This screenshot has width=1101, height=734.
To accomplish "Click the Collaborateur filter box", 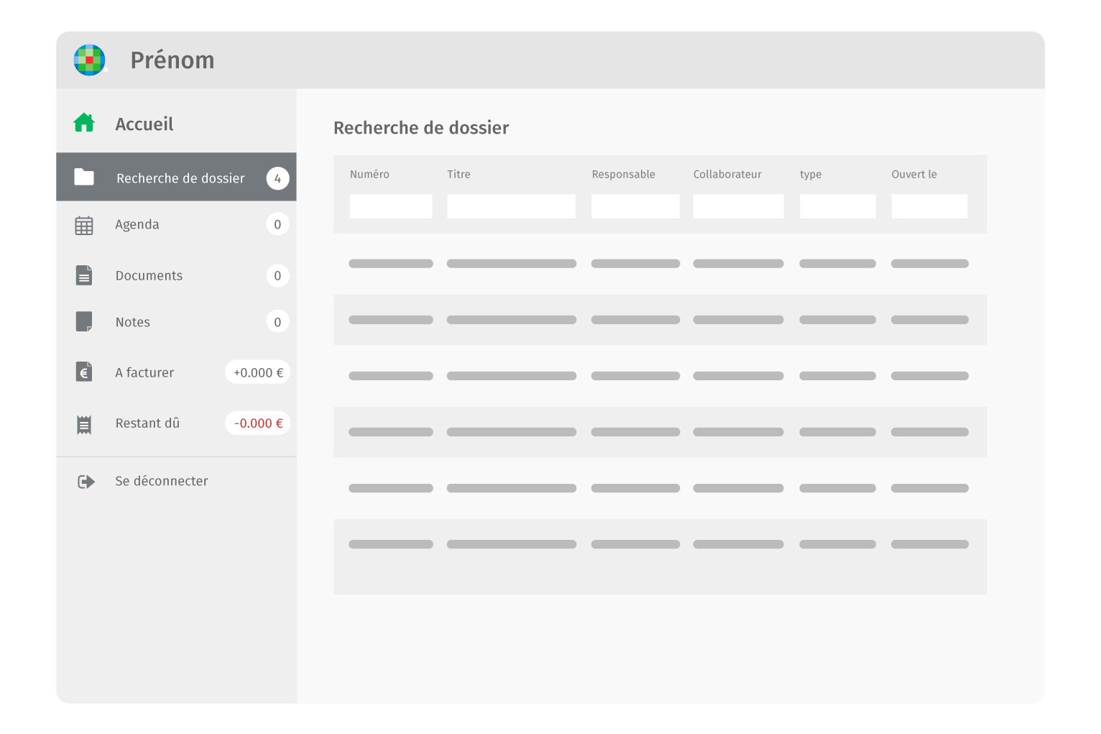I will tap(738, 206).
